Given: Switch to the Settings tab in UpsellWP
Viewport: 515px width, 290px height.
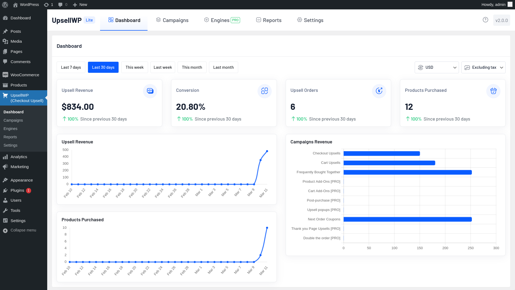Looking at the screenshot, I should click(310, 20).
